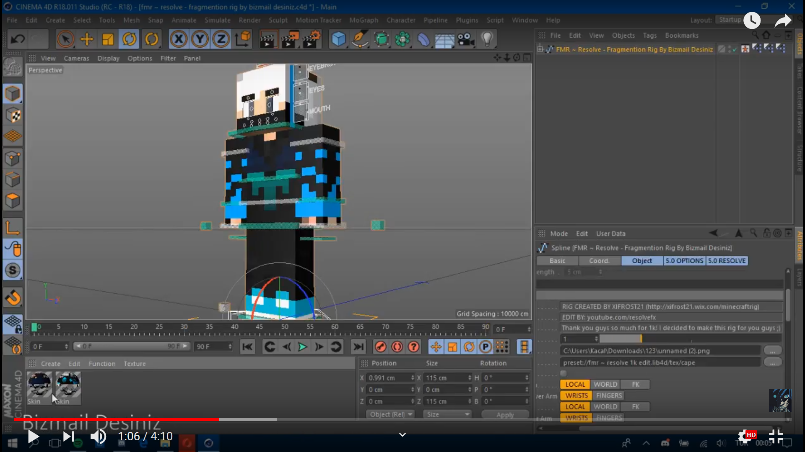This screenshot has width=805, height=452.
Task: Open Object (Rel) coordinate dropdown
Action: pyautogui.click(x=390, y=414)
